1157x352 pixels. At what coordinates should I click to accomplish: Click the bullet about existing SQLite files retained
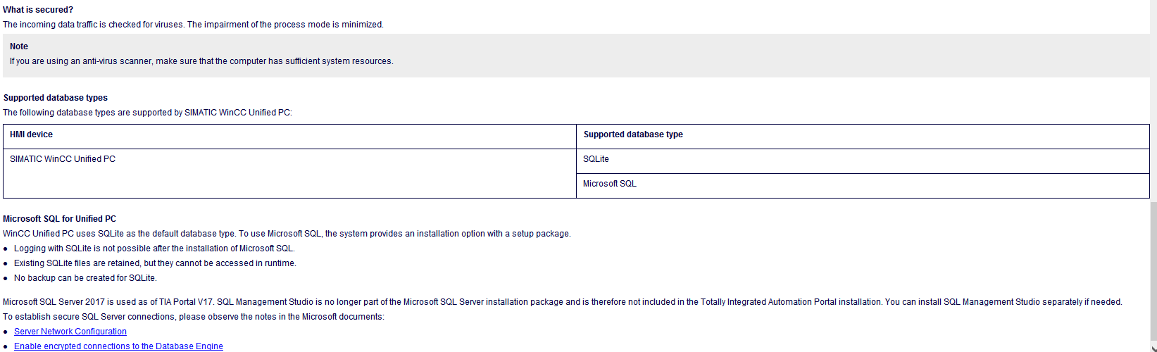click(155, 263)
